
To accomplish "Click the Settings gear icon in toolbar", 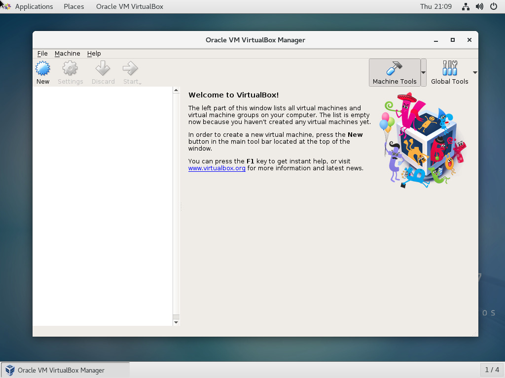I will click(70, 68).
